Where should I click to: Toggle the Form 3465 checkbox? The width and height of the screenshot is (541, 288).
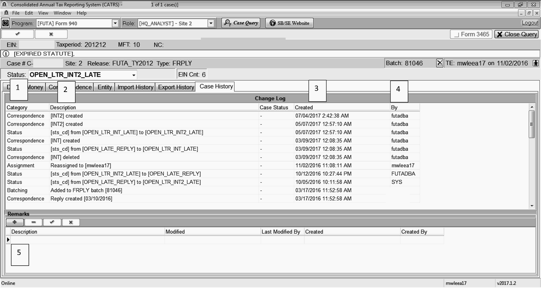tap(457, 34)
